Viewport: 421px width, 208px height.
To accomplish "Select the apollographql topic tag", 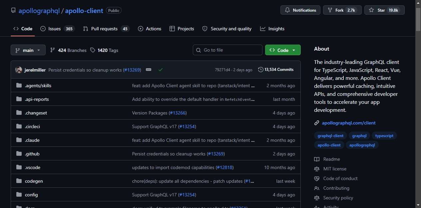I will [x=362, y=145].
